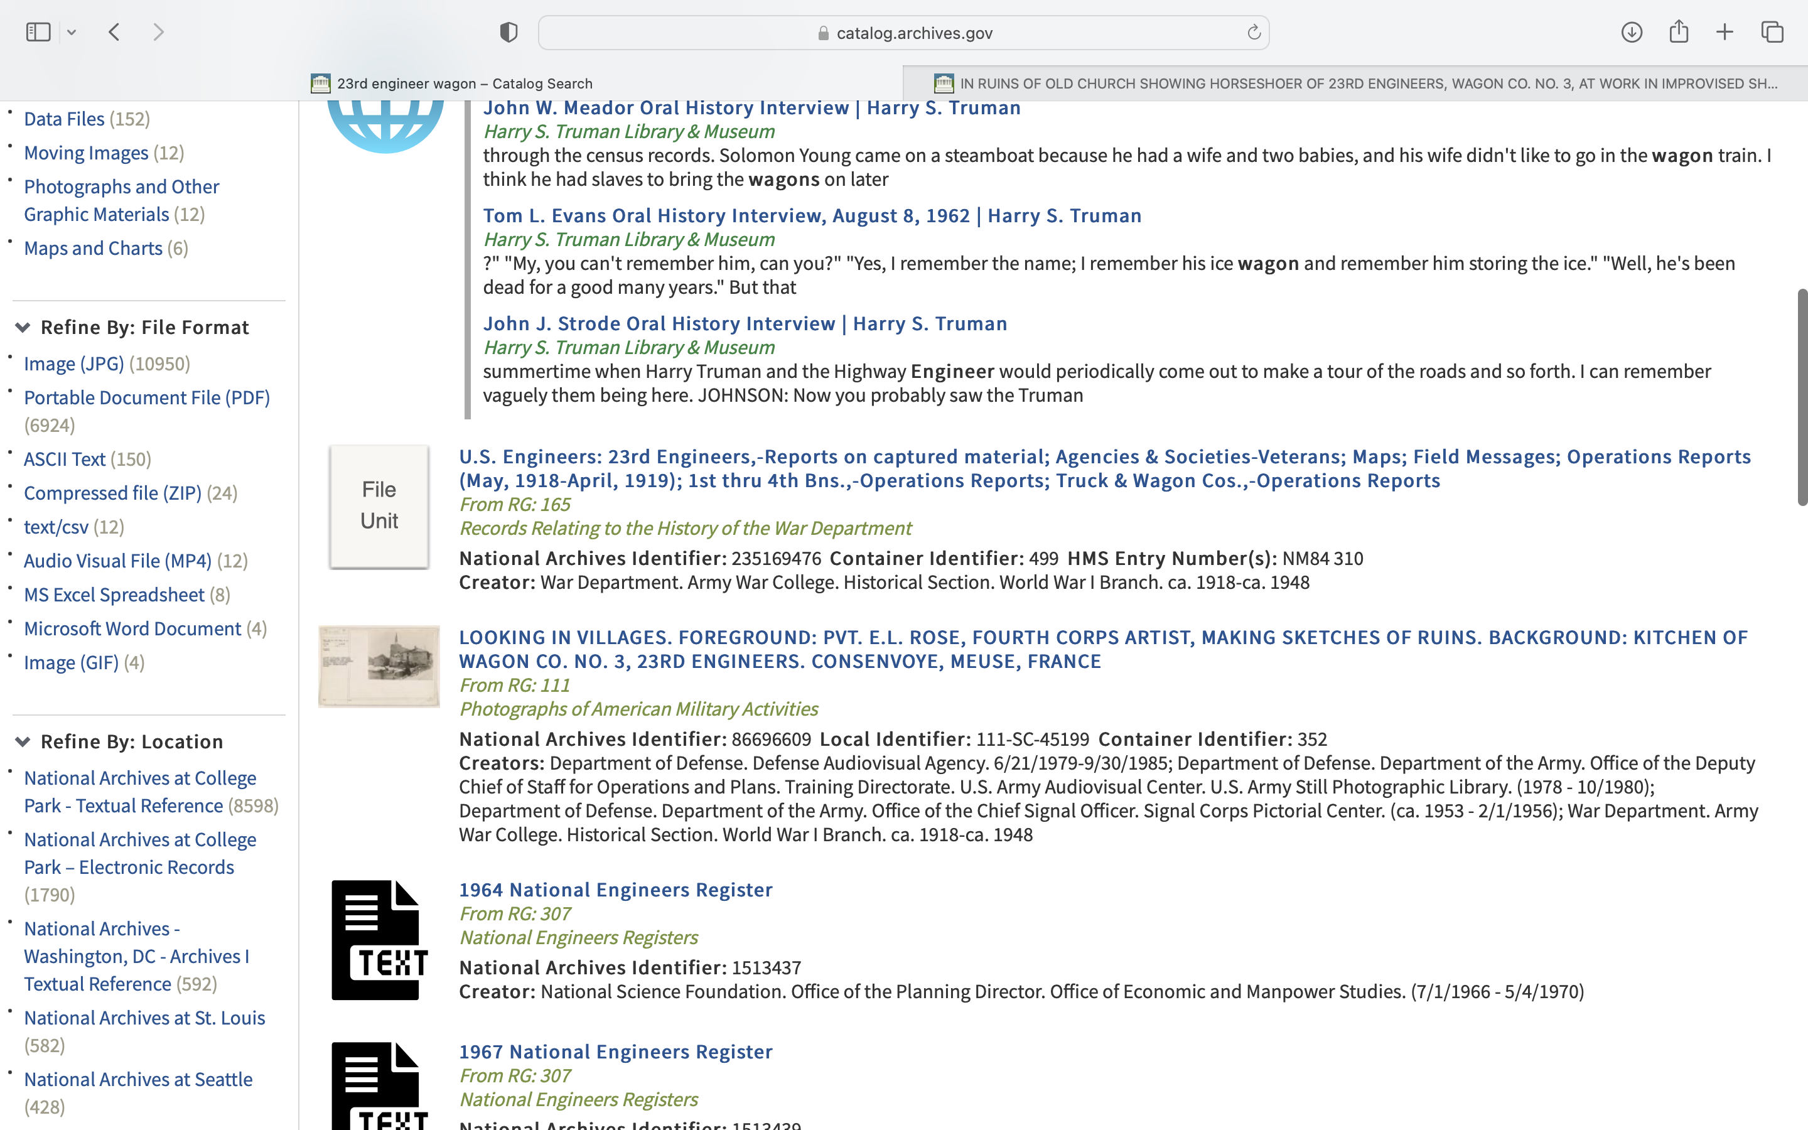Open the downloads icon in toolbar
Viewport: 1808px width, 1130px height.
[1632, 32]
